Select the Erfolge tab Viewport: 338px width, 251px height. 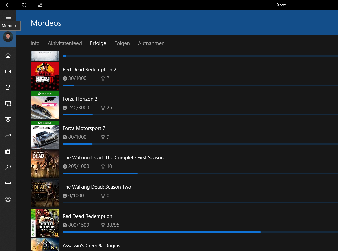98,43
